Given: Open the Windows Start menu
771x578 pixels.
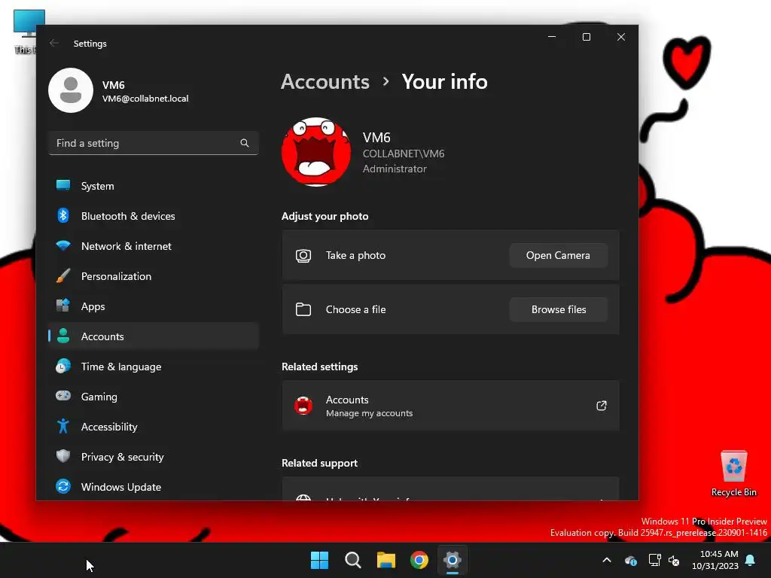Looking at the screenshot, I should pos(319,560).
